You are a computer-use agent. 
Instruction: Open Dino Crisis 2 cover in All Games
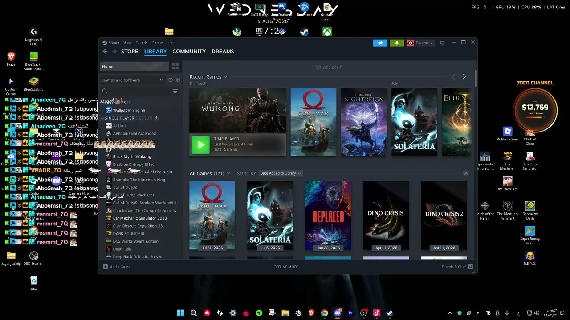click(444, 216)
